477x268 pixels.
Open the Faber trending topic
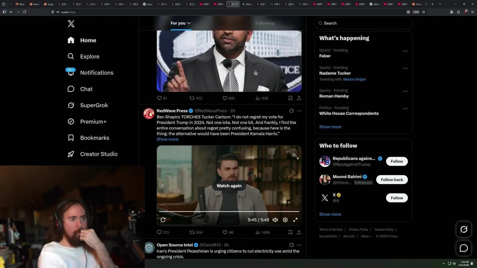[x=325, y=56]
